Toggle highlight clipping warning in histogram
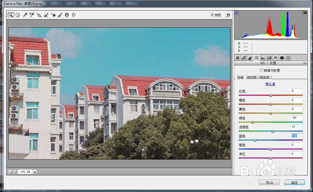313x192 pixels. tap(305, 13)
